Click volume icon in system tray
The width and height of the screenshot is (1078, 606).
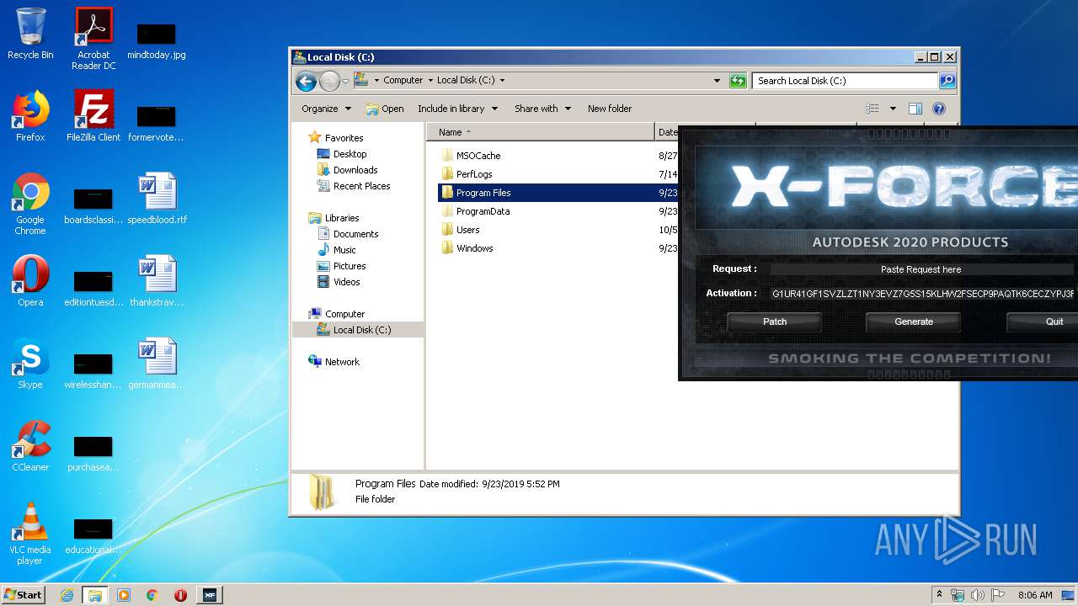coord(978,595)
